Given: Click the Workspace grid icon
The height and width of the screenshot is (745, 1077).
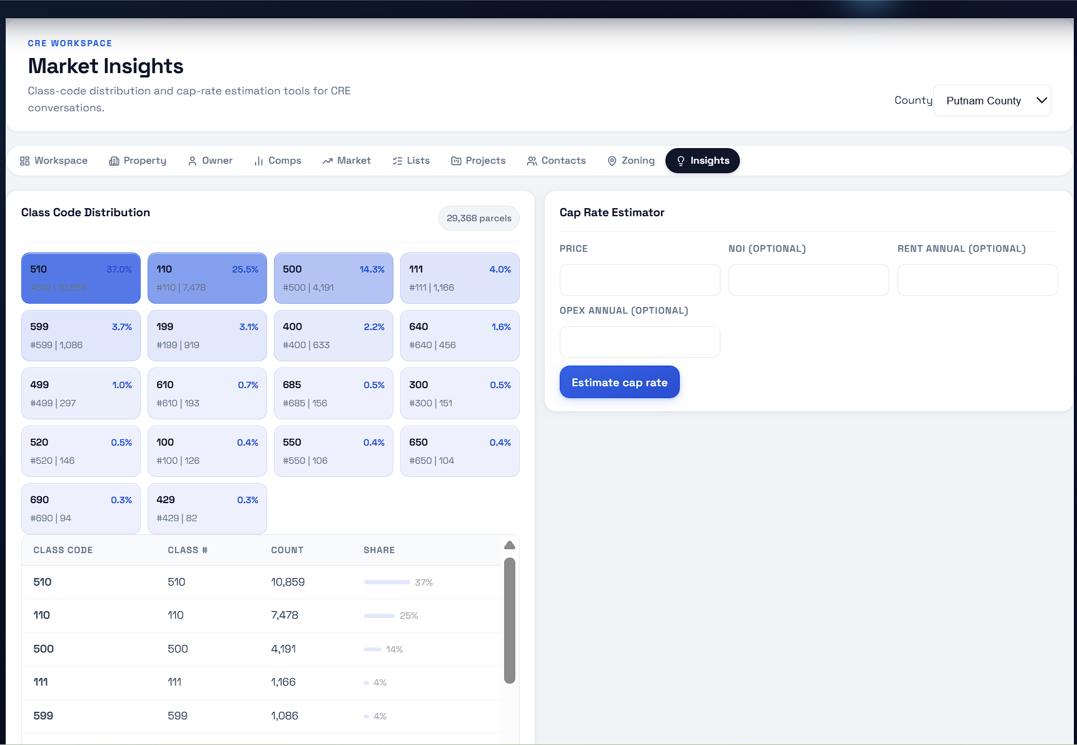Looking at the screenshot, I should pos(25,161).
